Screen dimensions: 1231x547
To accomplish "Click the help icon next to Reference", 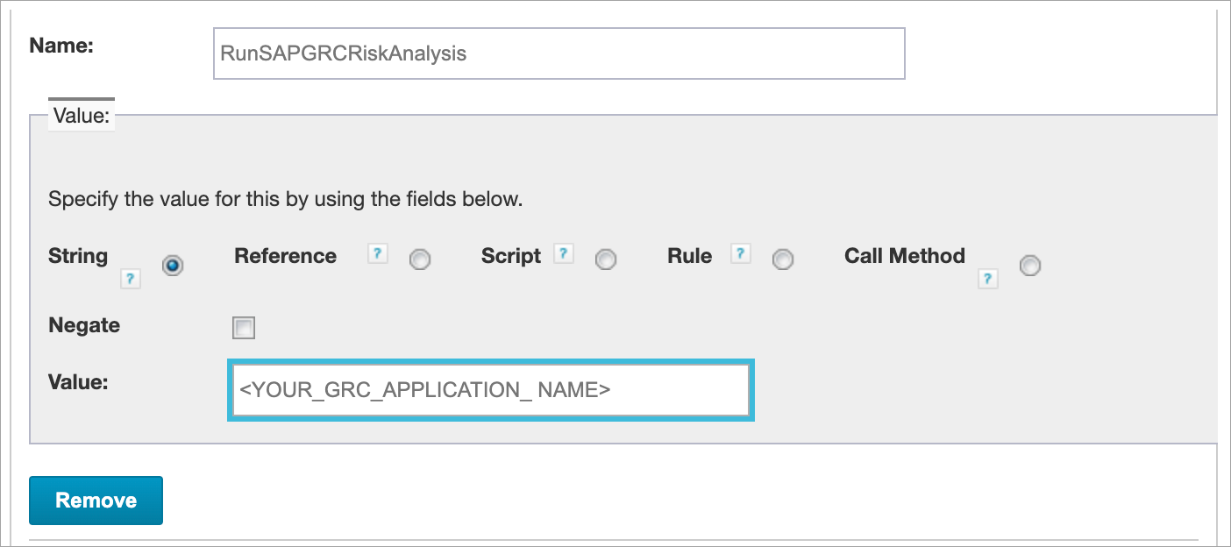I will [x=377, y=254].
